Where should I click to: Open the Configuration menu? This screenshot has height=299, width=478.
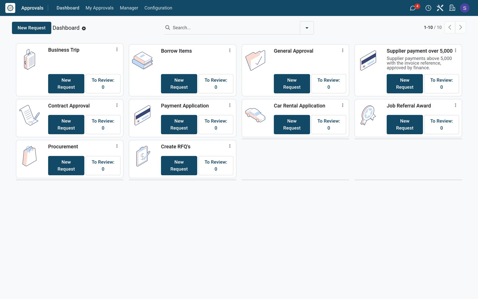[158, 8]
